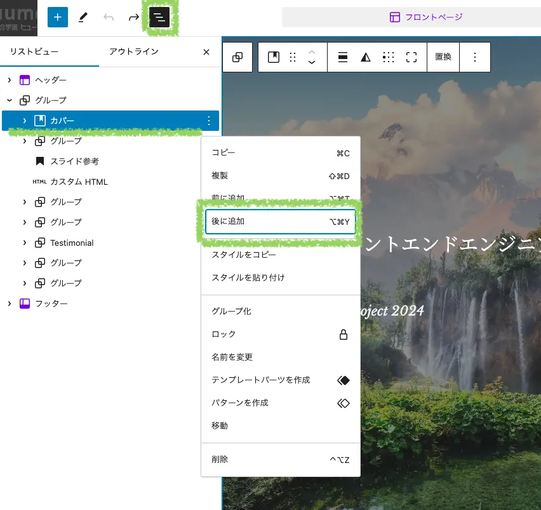Close the list view panel
Screen dimensions: 541x510
[206, 52]
